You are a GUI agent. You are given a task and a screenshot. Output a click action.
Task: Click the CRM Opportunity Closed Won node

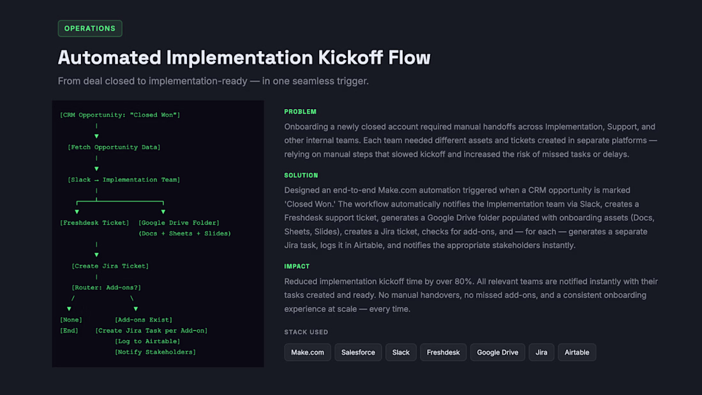pos(120,115)
